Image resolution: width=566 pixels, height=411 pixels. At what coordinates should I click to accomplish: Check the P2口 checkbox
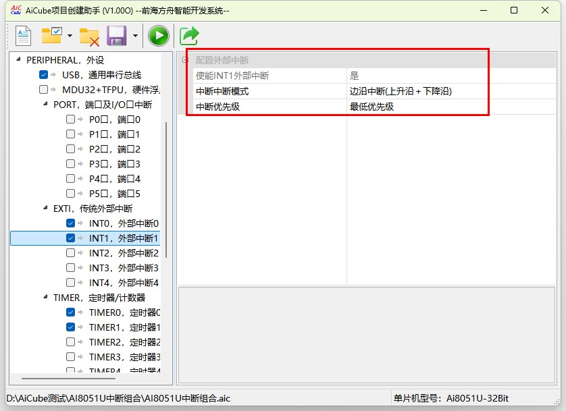pos(70,149)
